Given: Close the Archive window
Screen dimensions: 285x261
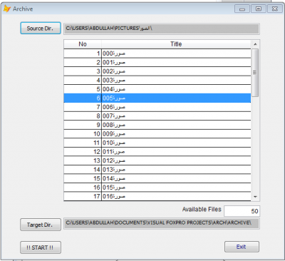Looking at the screenshot, I should (x=275, y=9).
